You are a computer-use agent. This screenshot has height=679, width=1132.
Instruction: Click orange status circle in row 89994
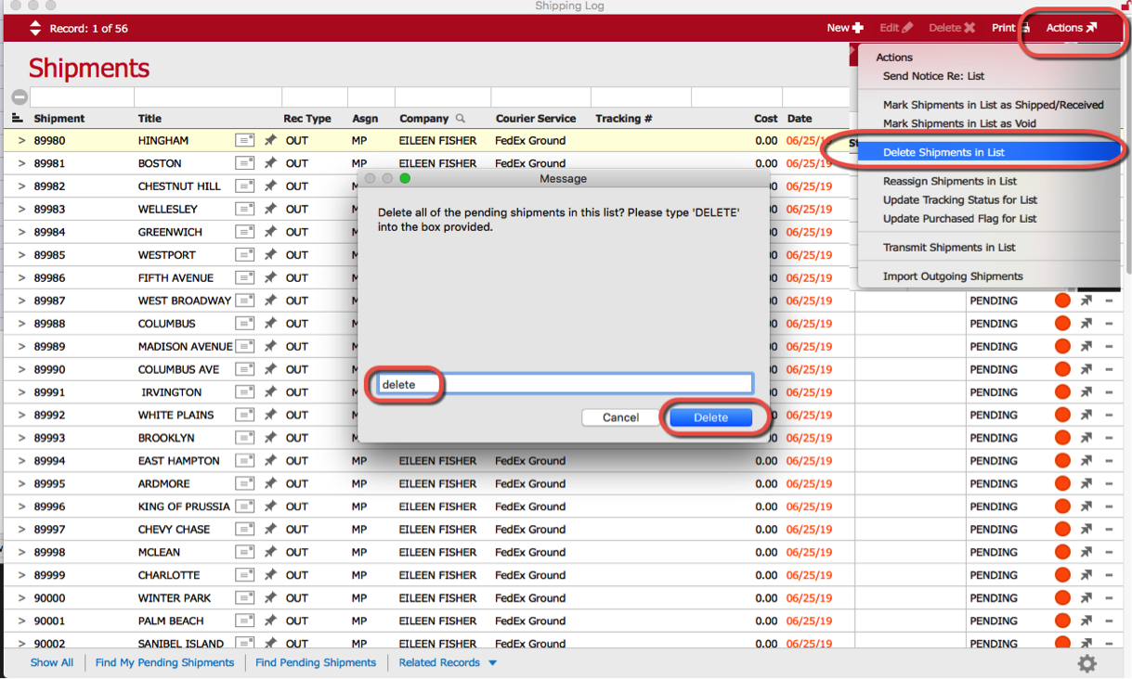[x=1062, y=461]
